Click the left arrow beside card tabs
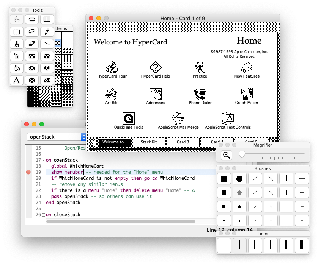This screenshot has height=265, width=318. (x=93, y=142)
